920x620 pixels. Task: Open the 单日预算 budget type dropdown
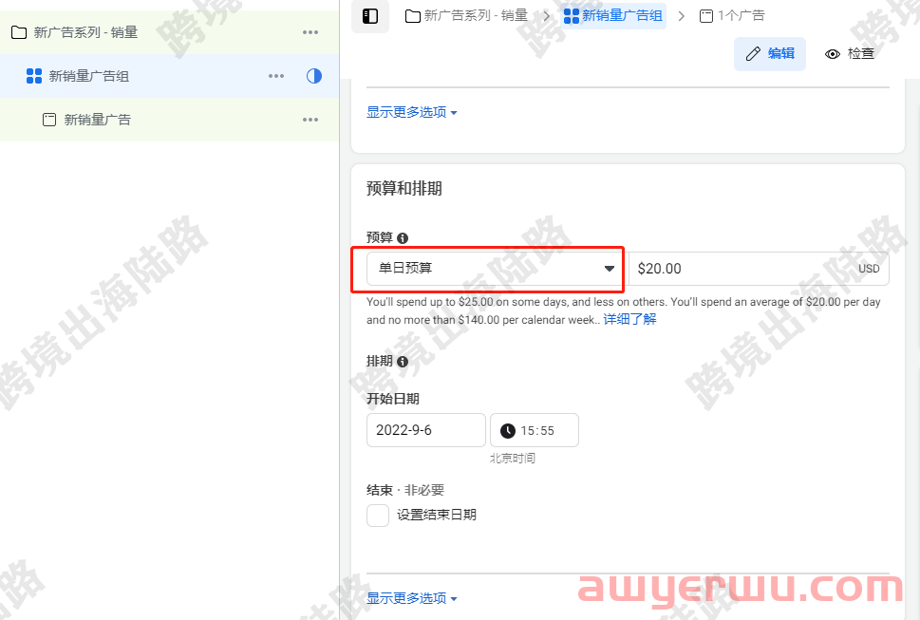(x=496, y=269)
